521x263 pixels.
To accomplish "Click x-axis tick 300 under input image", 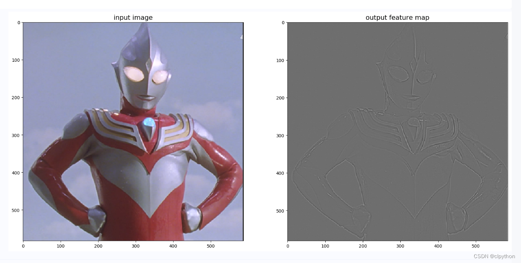I will pyautogui.click(x=136, y=245).
